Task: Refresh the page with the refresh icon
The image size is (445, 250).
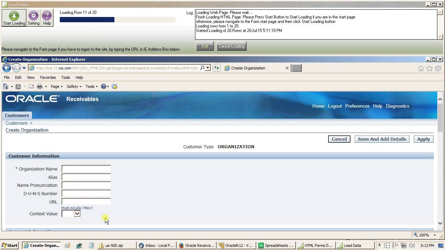Action: [217, 68]
